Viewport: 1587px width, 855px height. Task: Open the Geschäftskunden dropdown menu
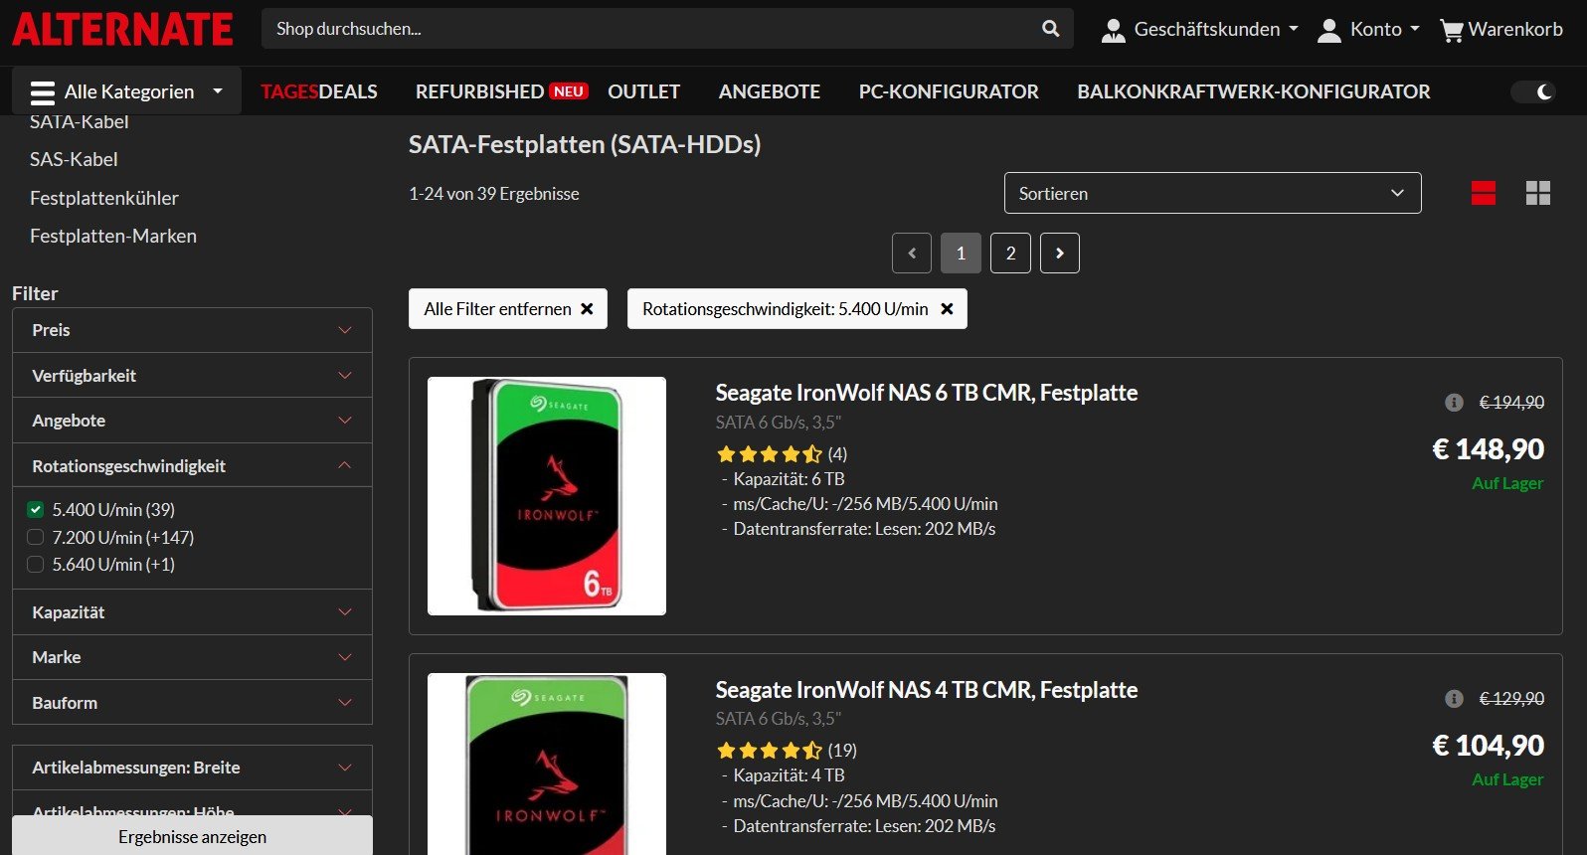tap(1200, 30)
